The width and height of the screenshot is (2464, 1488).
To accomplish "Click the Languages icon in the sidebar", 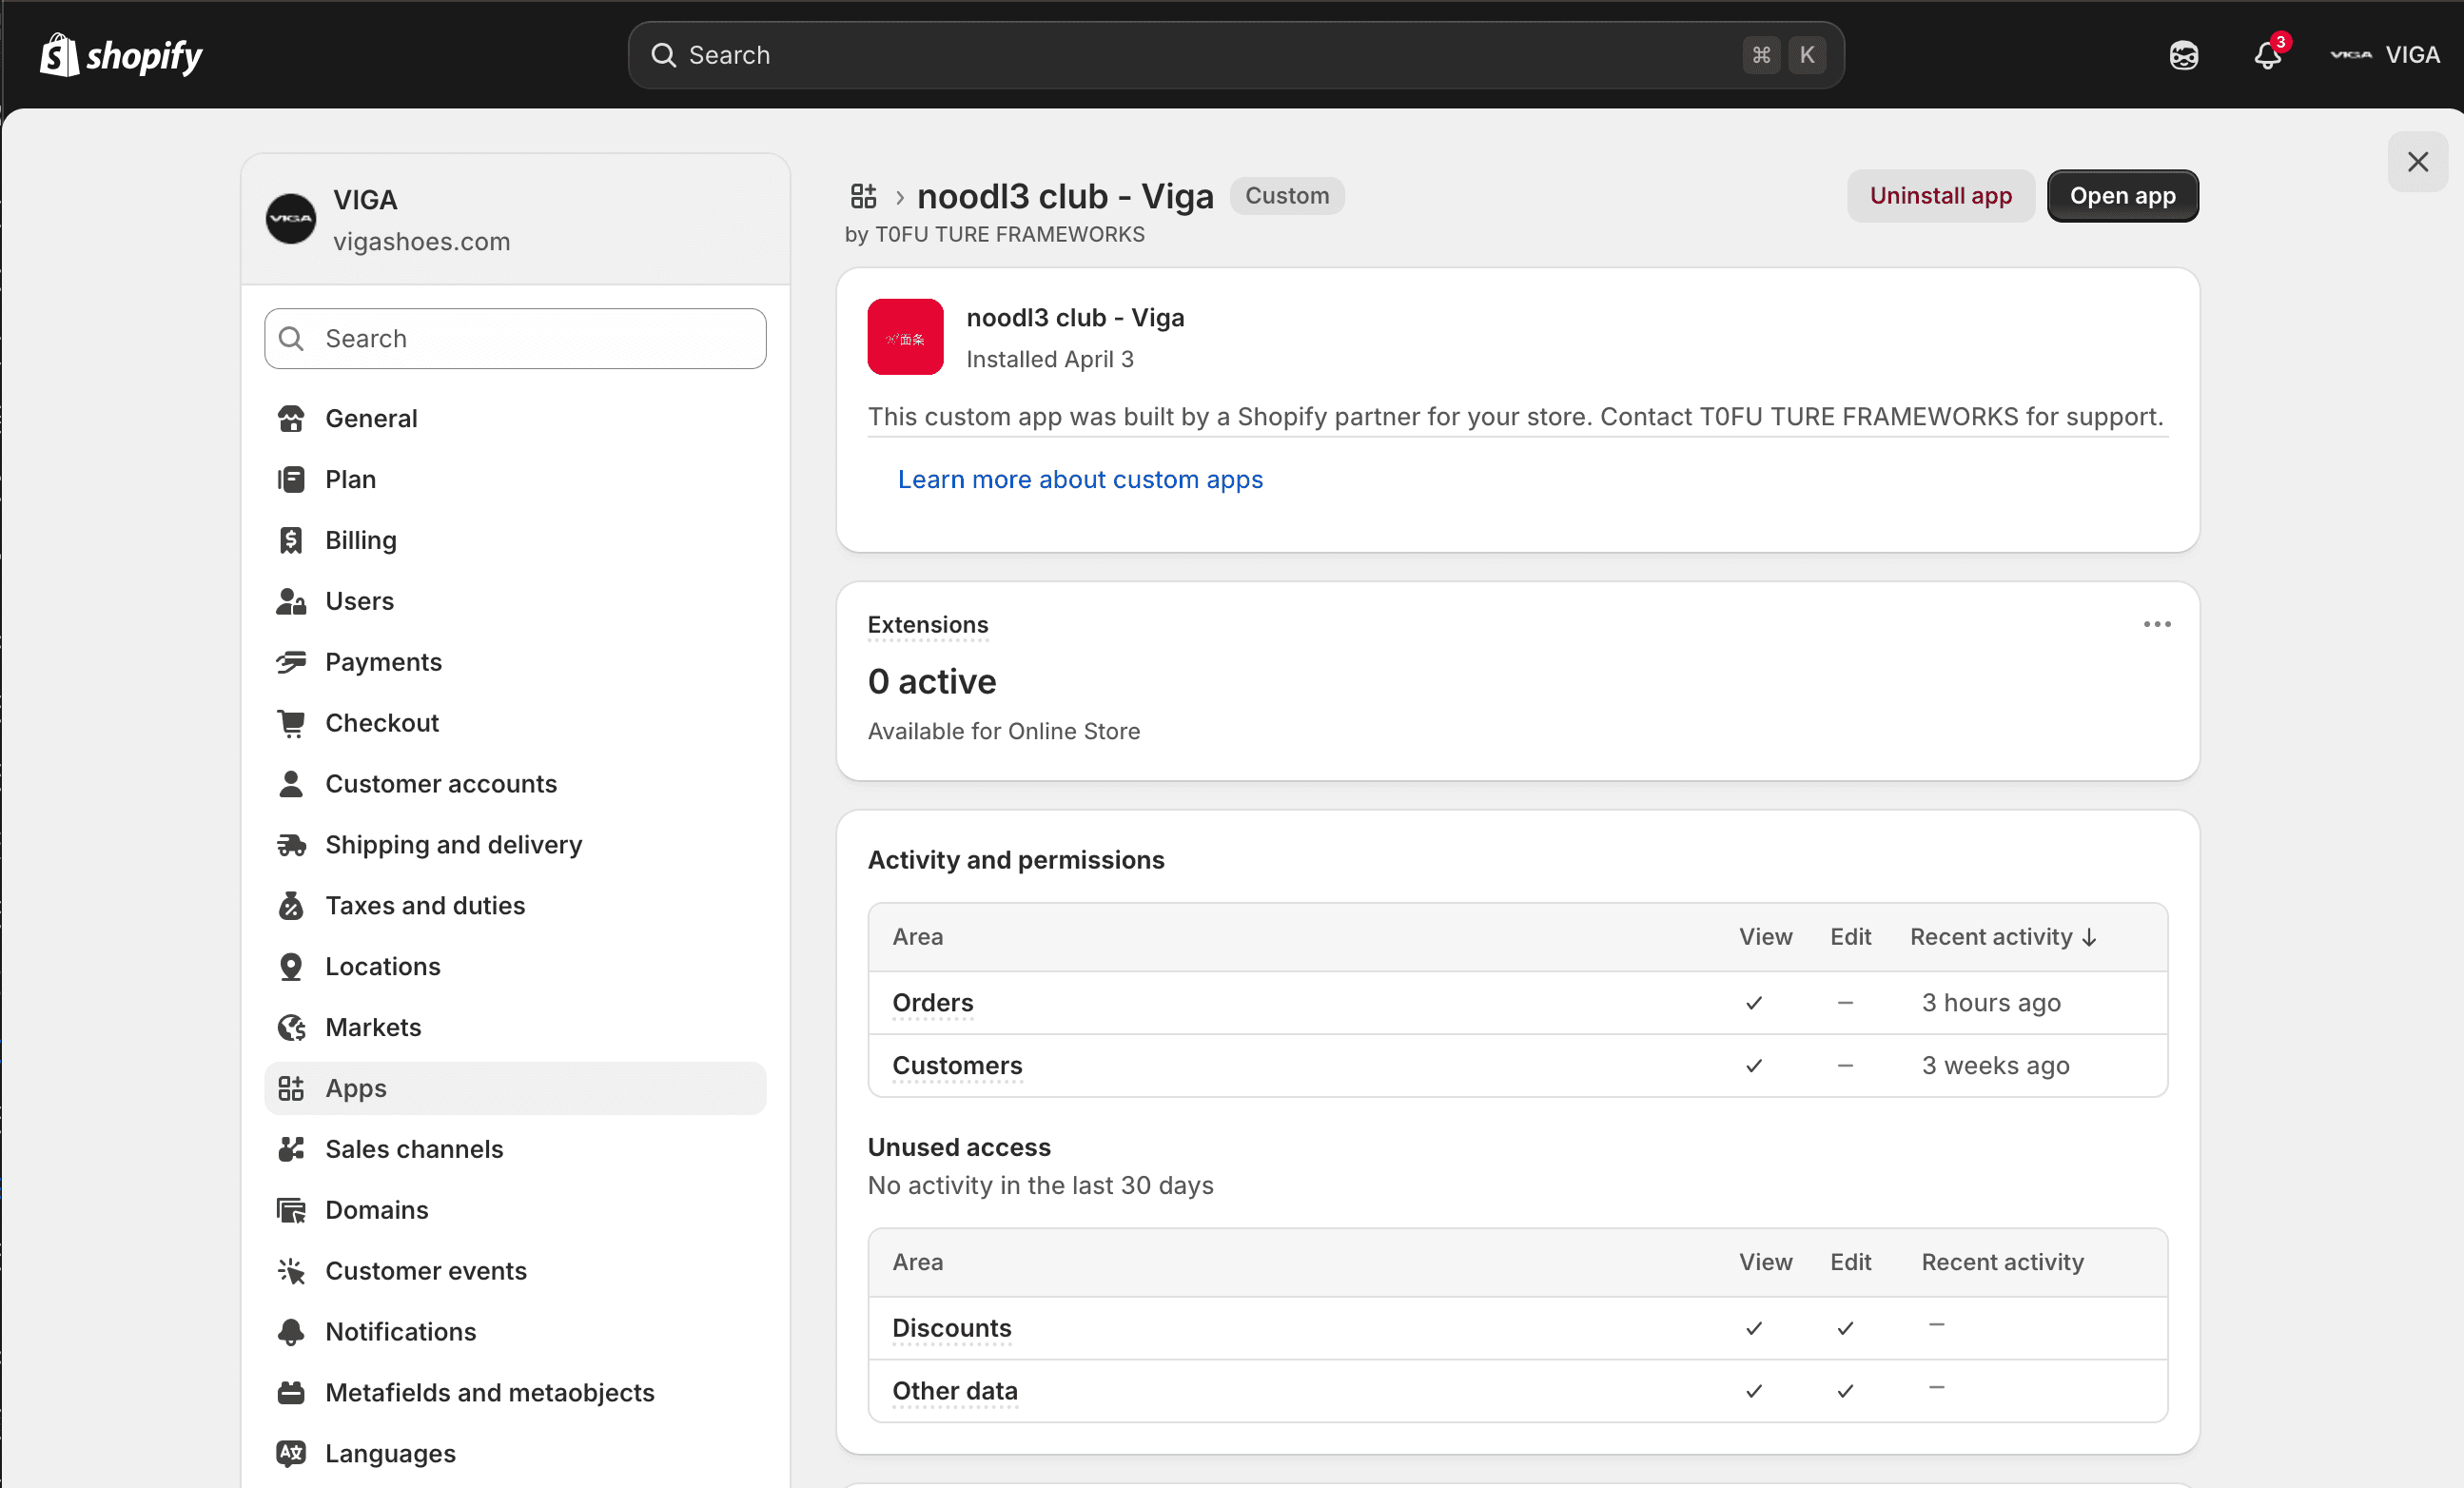I will click(291, 1455).
